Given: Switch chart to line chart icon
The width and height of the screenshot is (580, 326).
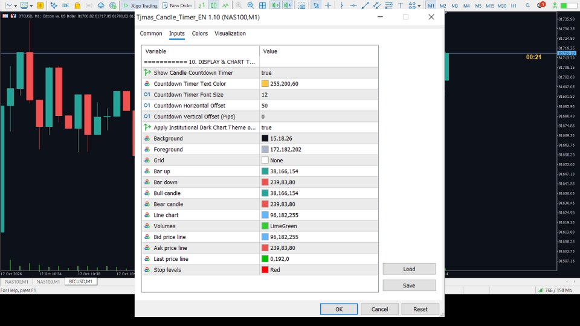Looking at the screenshot, I should point(225,5).
